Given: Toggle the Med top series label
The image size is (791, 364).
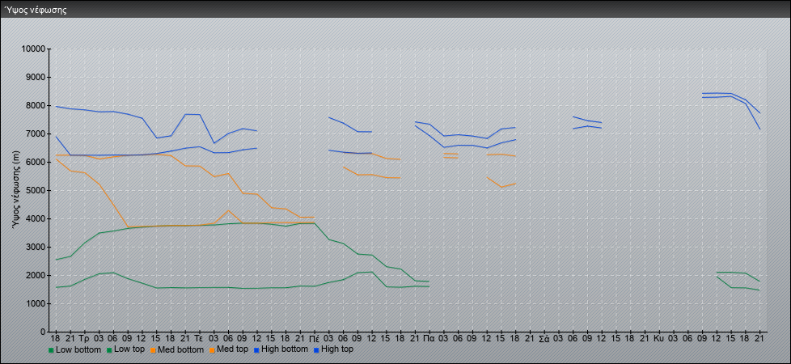Looking at the screenshot, I should 235,350.
